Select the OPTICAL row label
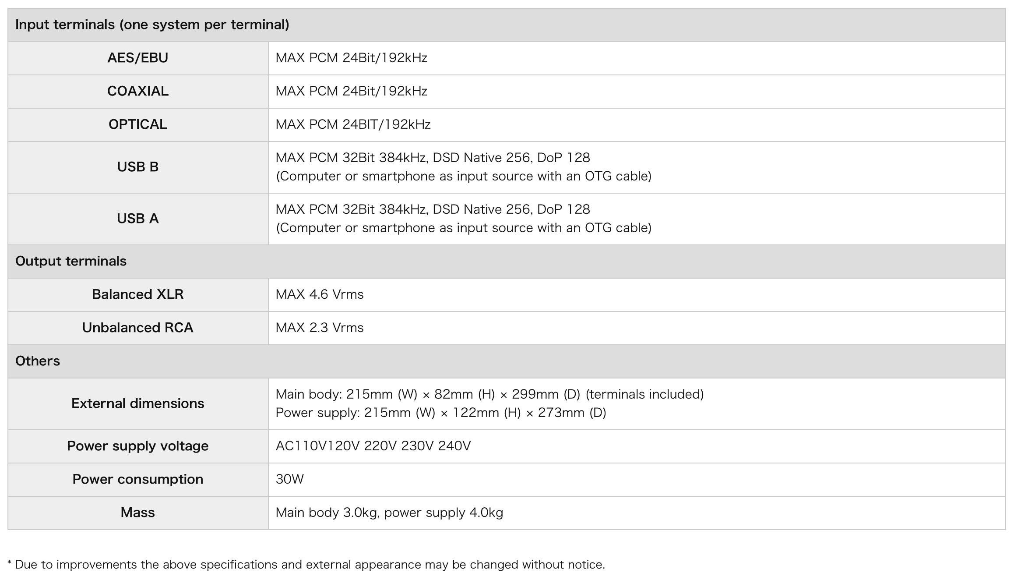Image resolution: width=1014 pixels, height=587 pixels. (x=137, y=124)
